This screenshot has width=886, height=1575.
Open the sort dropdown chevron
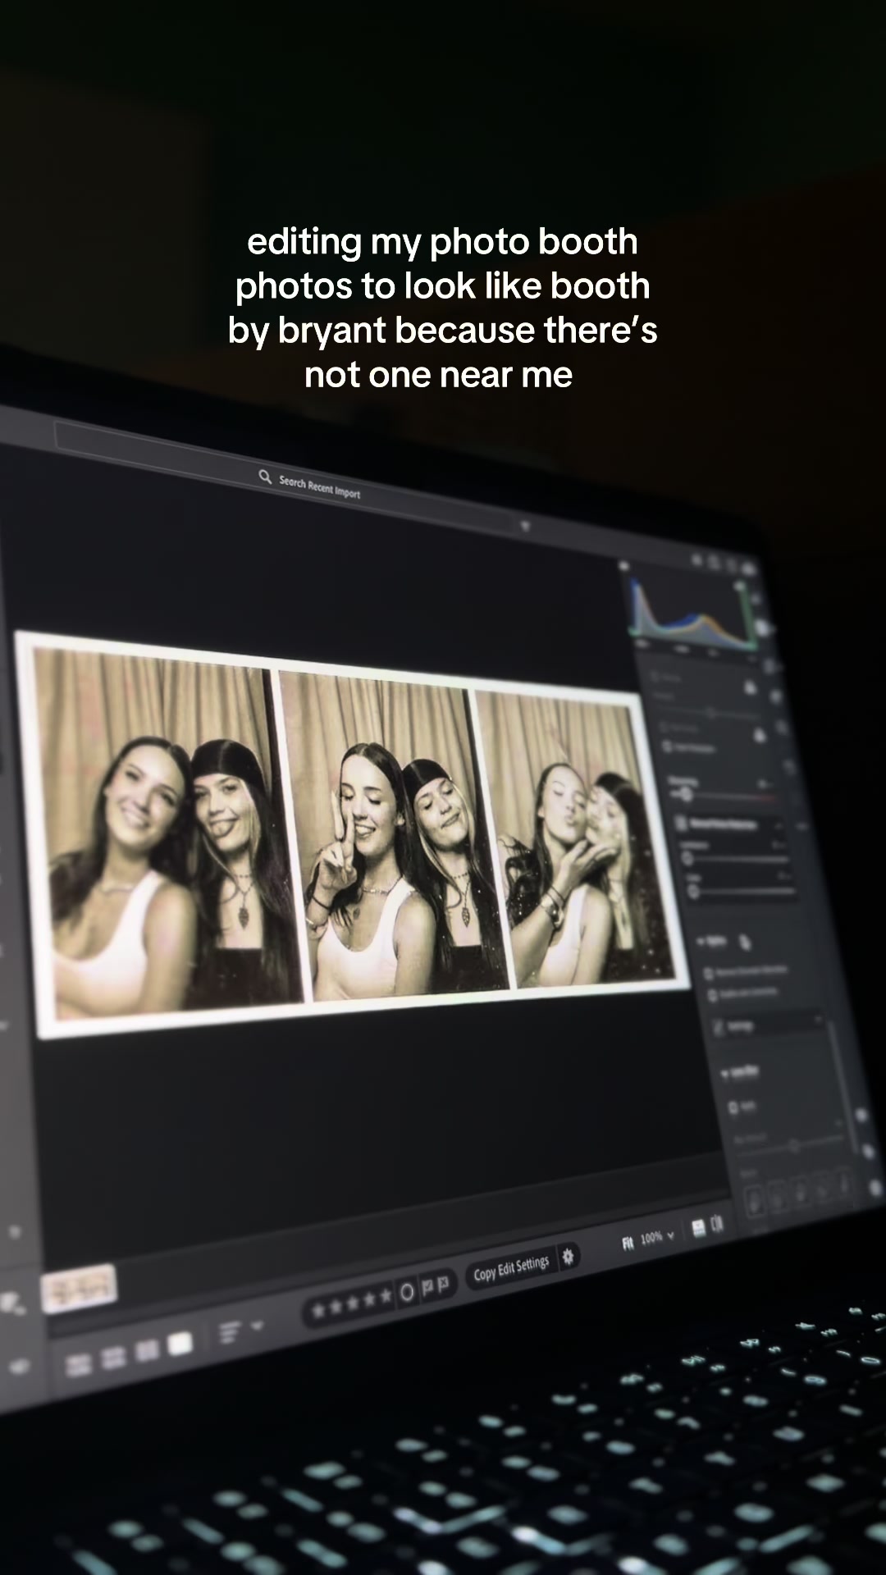pyautogui.click(x=256, y=1326)
